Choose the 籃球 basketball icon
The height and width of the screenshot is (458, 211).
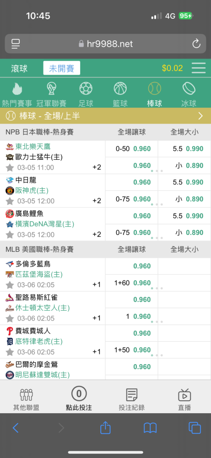[x=120, y=88]
